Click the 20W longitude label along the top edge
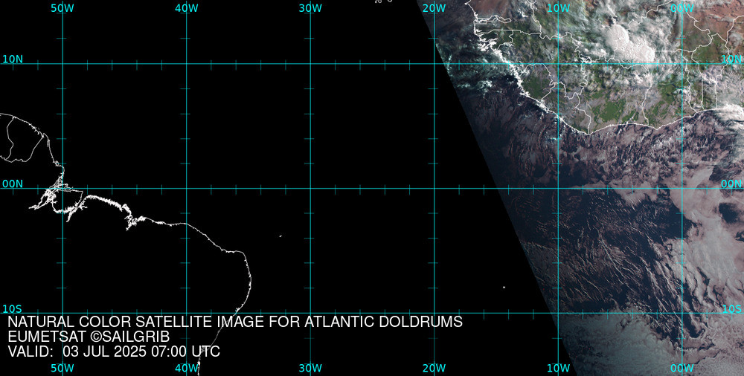The height and width of the screenshot is (376, 744). (434, 8)
